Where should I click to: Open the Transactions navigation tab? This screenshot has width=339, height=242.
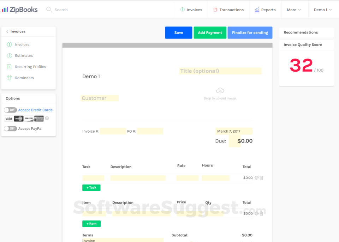tap(228, 10)
